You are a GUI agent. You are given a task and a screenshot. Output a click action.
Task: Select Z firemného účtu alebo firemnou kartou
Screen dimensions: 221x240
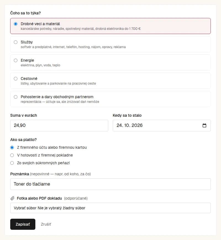[x=12, y=148]
